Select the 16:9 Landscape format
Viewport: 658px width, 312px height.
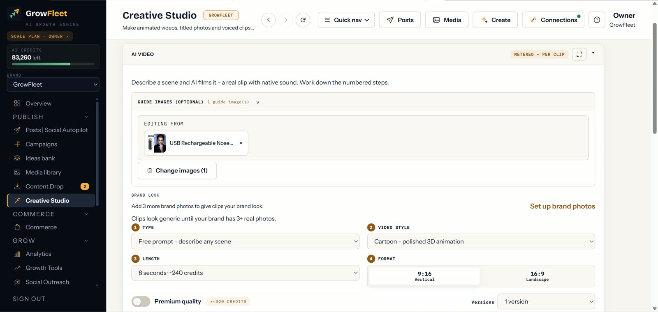pos(538,276)
